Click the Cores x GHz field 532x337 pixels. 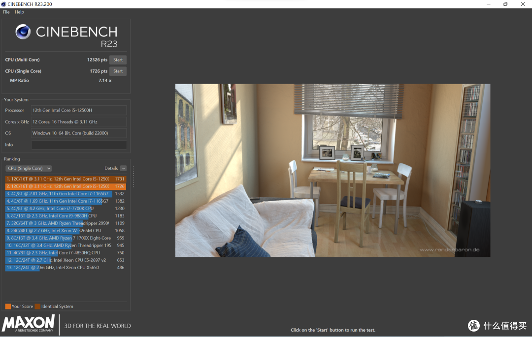79,122
